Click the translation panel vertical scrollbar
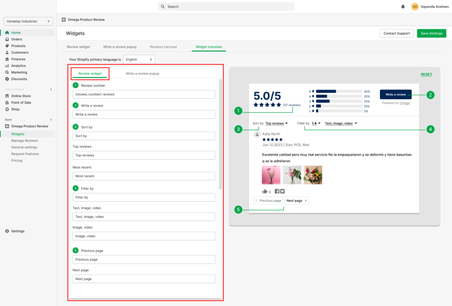Screen dimensions: 452x306 [221, 134]
